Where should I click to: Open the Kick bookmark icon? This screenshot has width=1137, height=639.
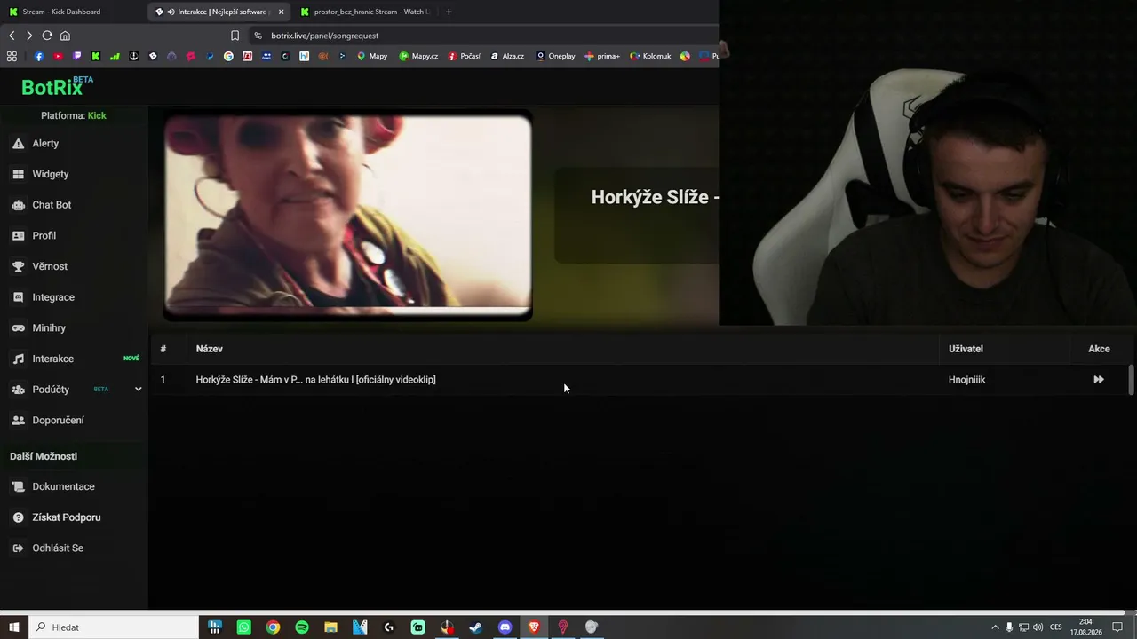pos(96,56)
